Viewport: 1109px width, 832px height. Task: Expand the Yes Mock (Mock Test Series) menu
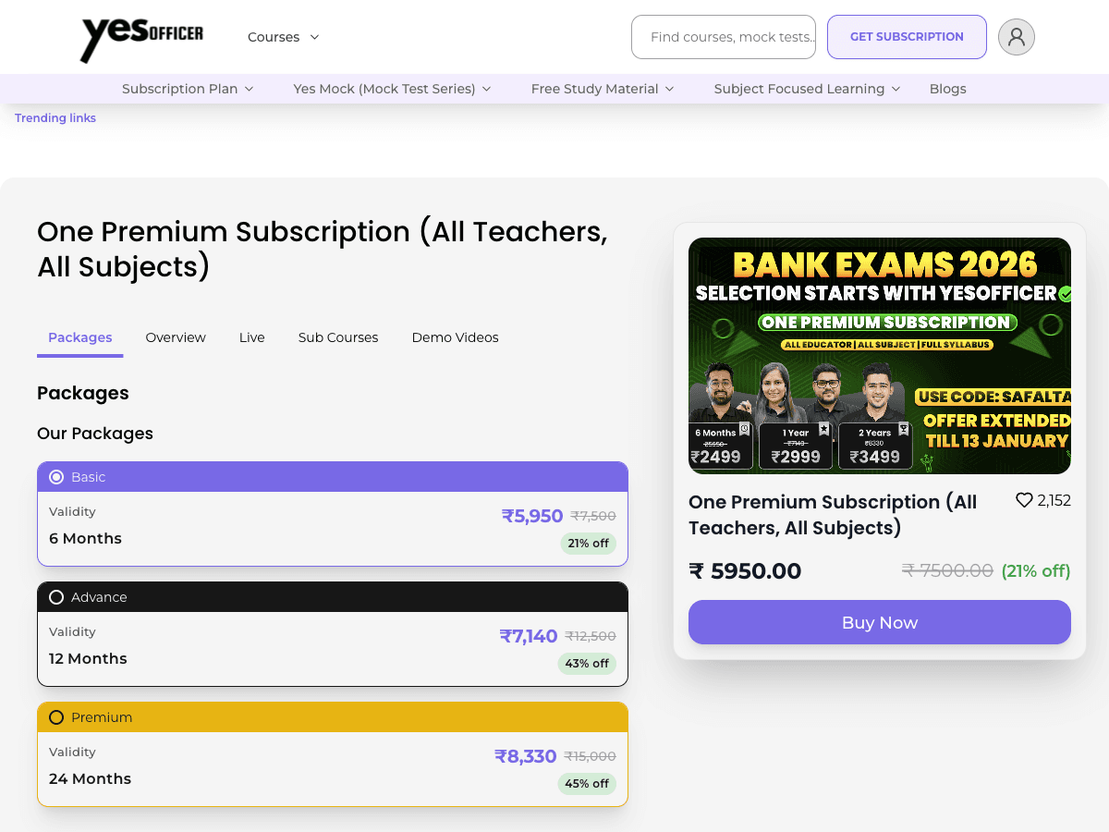click(391, 89)
